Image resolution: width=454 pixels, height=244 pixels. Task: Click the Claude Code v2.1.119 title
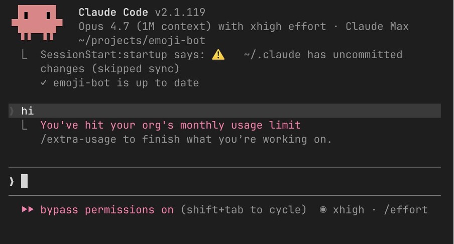pyautogui.click(x=142, y=12)
